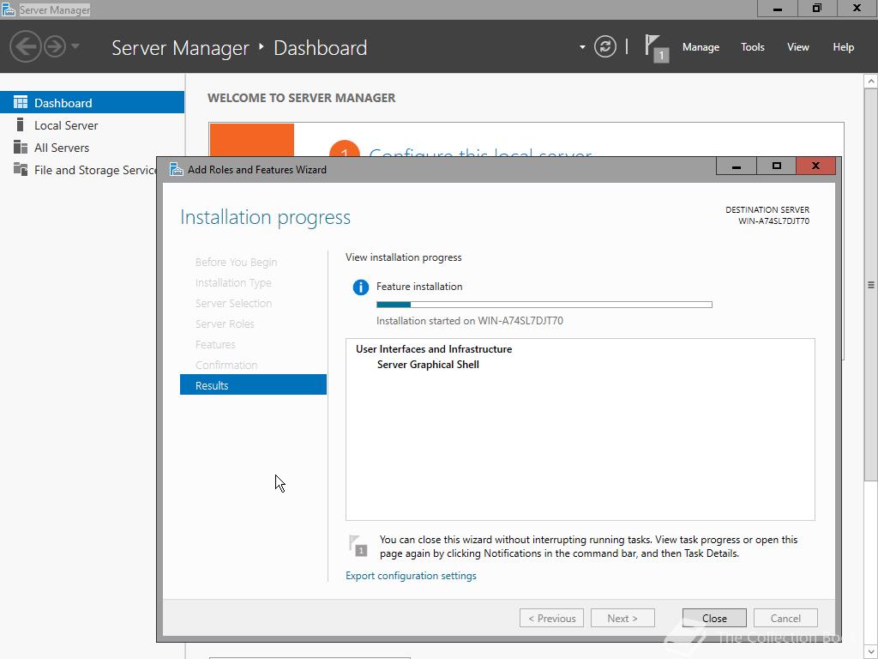Select the Server Selection wizard step

click(x=233, y=303)
